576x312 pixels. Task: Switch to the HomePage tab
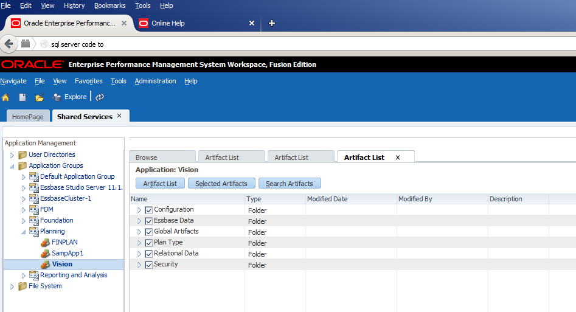[28, 117]
